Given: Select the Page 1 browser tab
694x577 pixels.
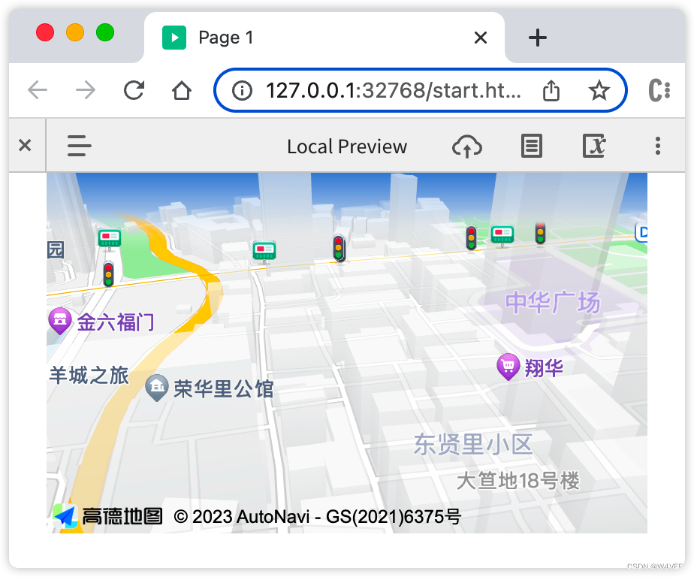Looking at the screenshot, I should pos(225,38).
